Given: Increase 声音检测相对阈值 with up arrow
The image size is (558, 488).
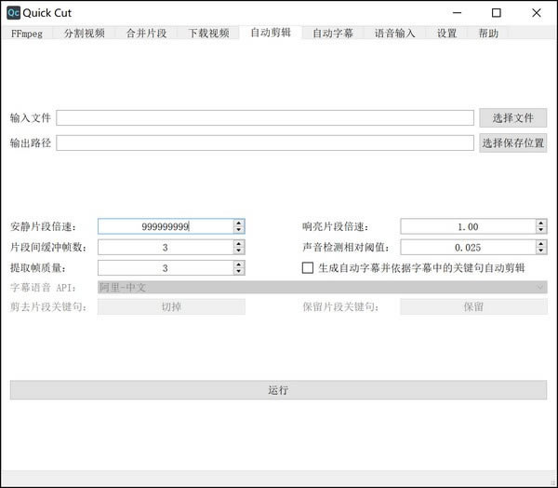Looking at the screenshot, I should click(x=541, y=243).
